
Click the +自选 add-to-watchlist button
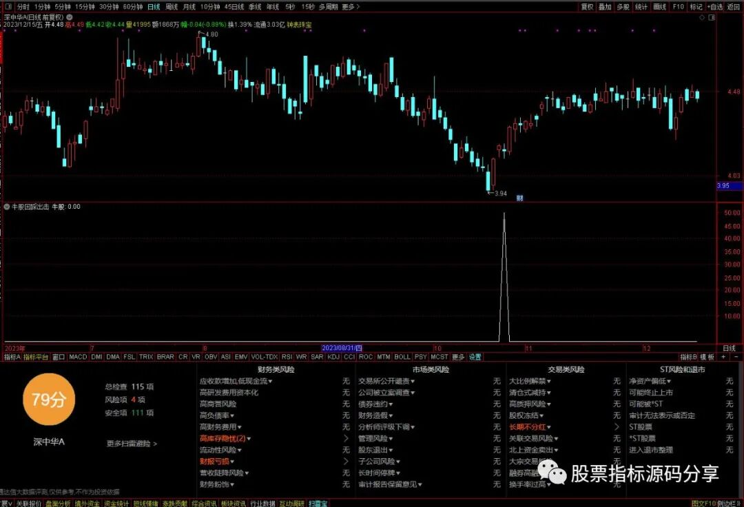pos(715,7)
